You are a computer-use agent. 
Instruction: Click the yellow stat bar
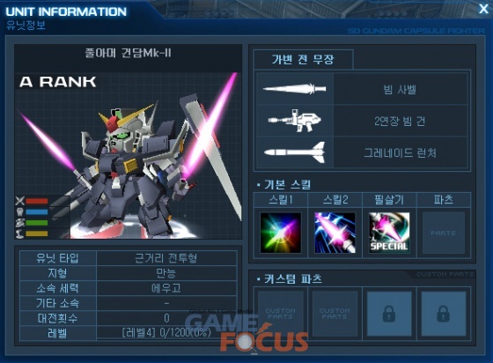coord(37,233)
